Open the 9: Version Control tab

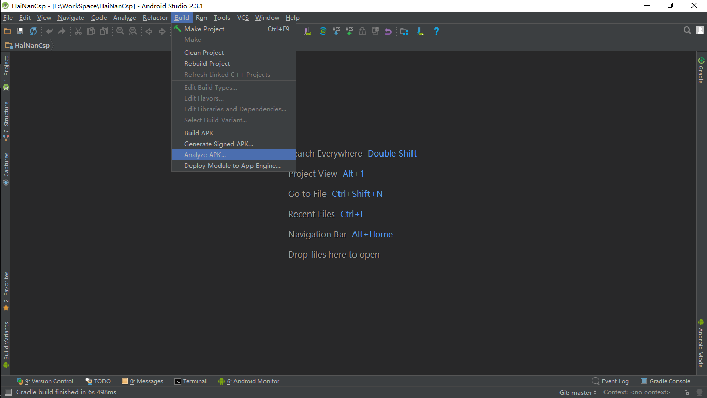[45, 381]
